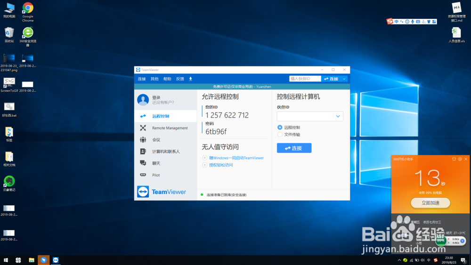Open the Windows Start menu
This screenshot has height=265, width=471.
[x=6, y=260]
